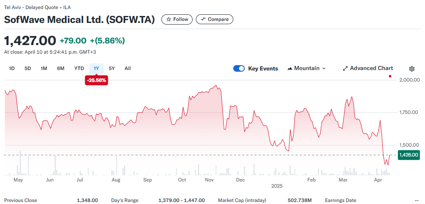The width and height of the screenshot is (425, 204).
Task: Open the Mountain chart type dropdown
Action: 306,68
